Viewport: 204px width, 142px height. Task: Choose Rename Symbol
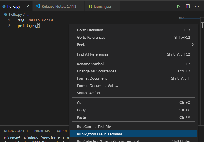[134, 64]
